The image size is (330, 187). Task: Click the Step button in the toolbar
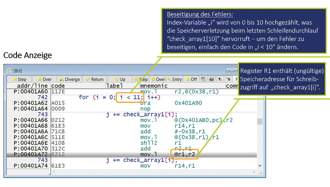(x=20, y=79)
